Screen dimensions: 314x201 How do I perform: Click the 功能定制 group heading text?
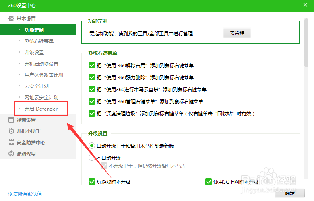tap(98, 21)
